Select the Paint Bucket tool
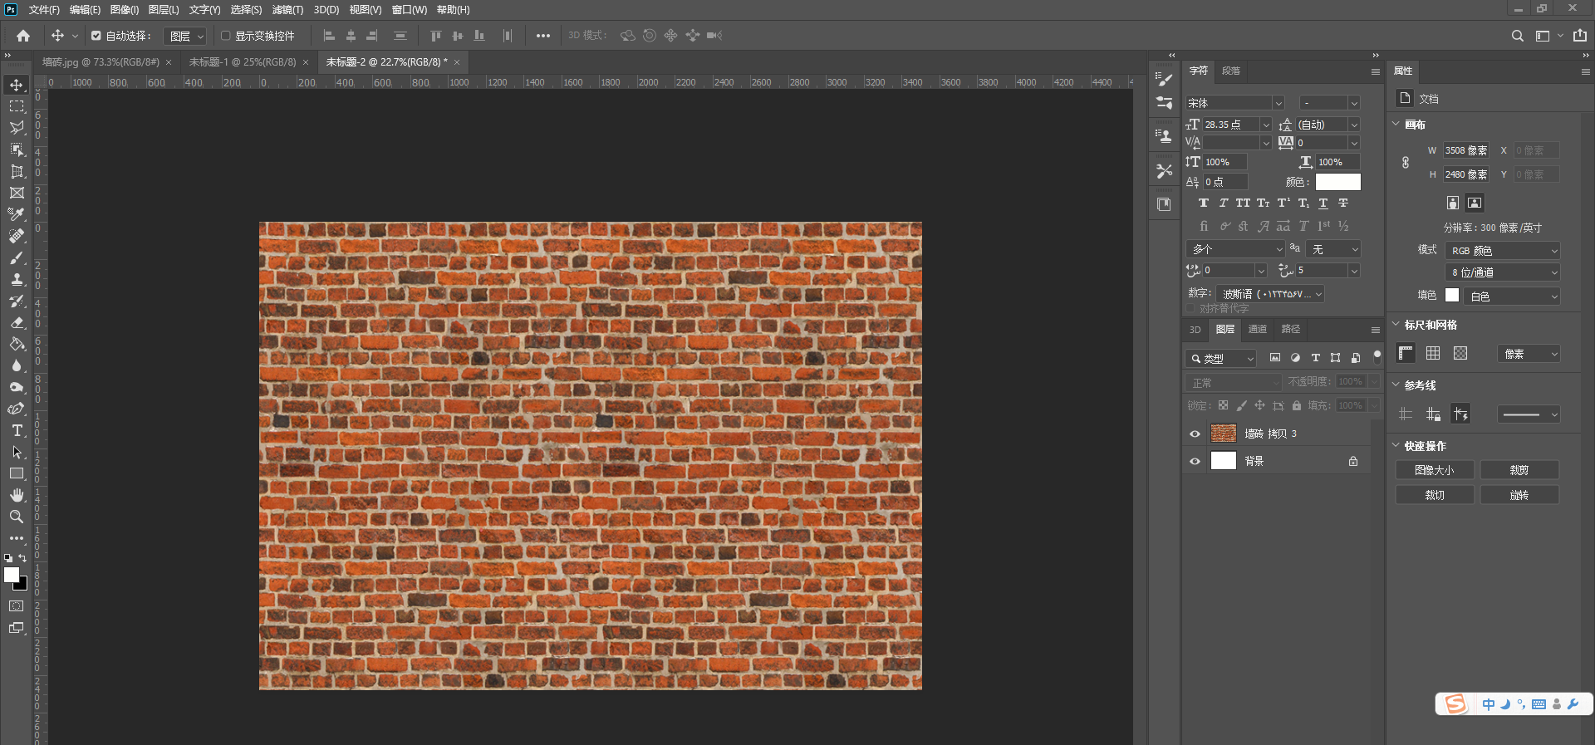Viewport: 1595px width, 745px height. [17, 344]
